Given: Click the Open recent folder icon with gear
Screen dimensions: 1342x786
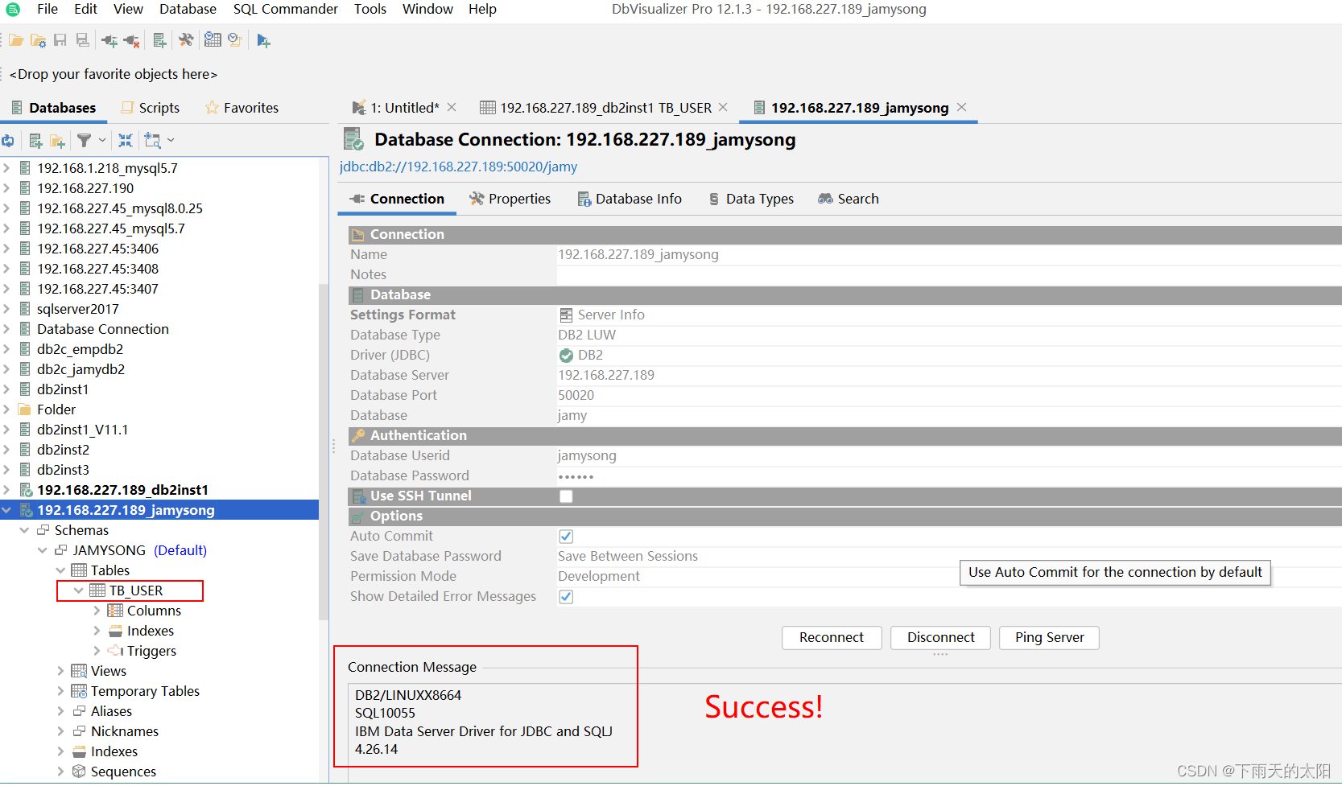Looking at the screenshot, I should [38, 40].
